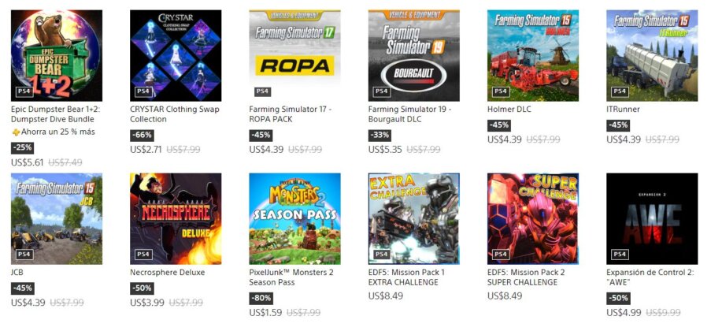Click the PS4 badge on the Necrosphere cover

(x=143, y=255)
